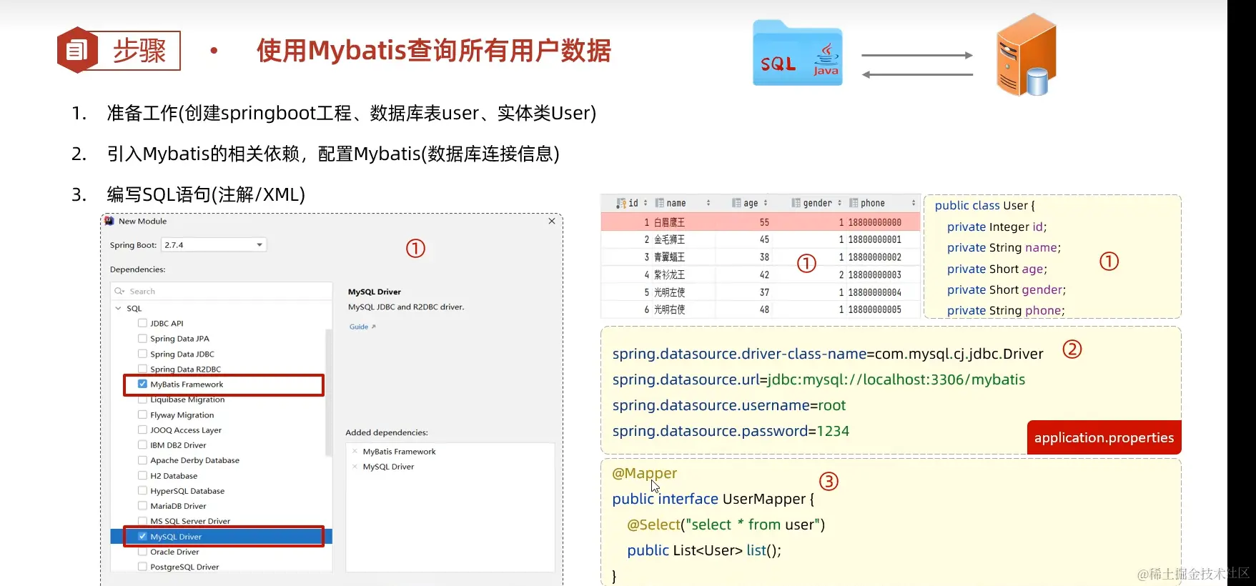Screen dimensions: 1256x586
Task: Close the New Module dialog
Action: (x=552, y=222)
